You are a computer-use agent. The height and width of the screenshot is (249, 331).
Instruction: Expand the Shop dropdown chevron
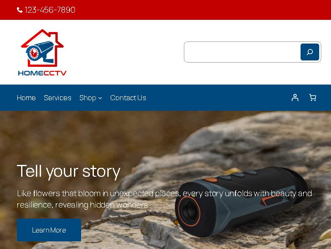pos(100,98)
